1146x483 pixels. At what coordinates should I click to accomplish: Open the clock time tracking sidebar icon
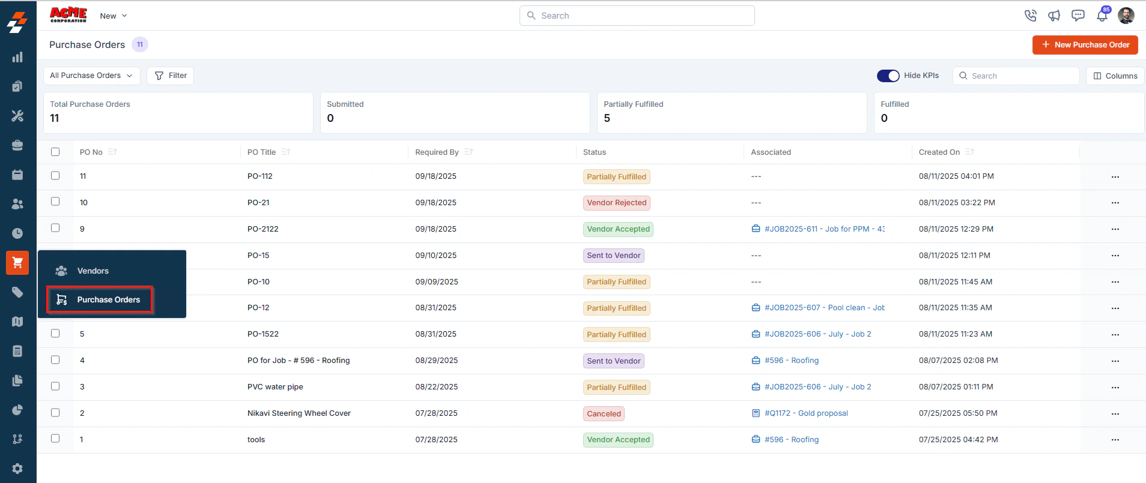(x=17, y=233)
